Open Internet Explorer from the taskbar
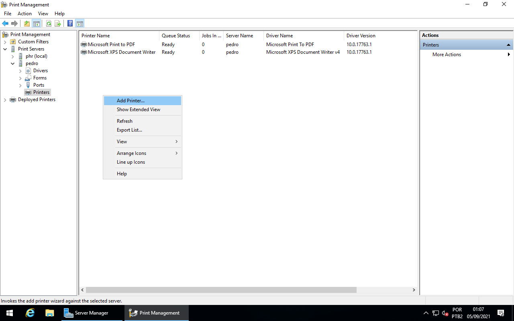This screenshot has width=514, height=321. (30, 313)
